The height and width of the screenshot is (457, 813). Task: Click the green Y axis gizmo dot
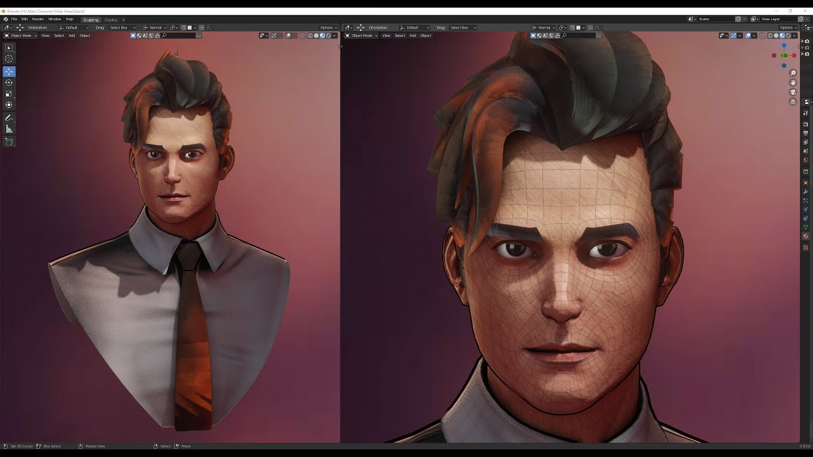[x=785, y=55]
